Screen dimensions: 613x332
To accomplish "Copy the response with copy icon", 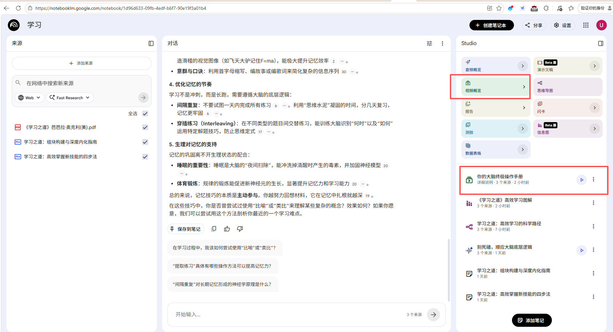I will coord(214,229).
